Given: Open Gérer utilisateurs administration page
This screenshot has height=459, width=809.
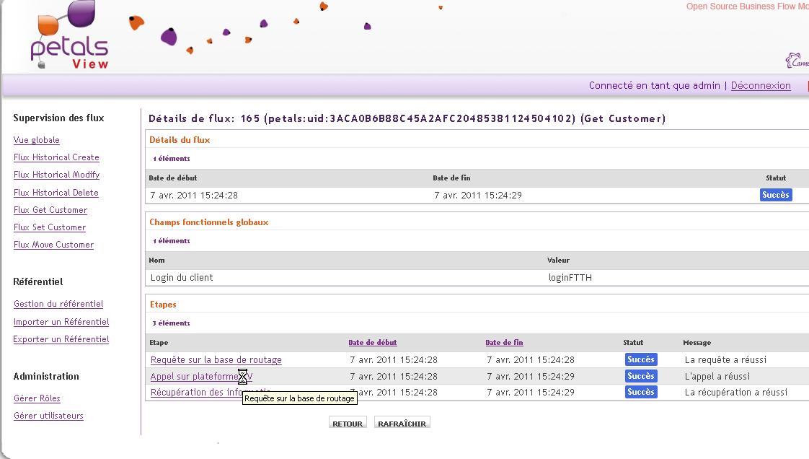Looking at the screenshot, I should pos(48,416).
